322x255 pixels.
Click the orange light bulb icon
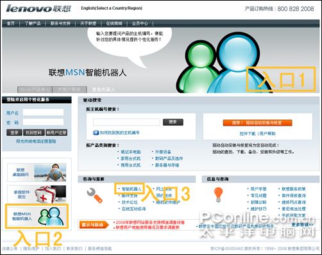tap(218, 195)
